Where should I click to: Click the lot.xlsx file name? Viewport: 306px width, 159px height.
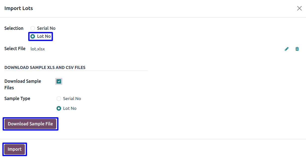click(x=38, y=49)
